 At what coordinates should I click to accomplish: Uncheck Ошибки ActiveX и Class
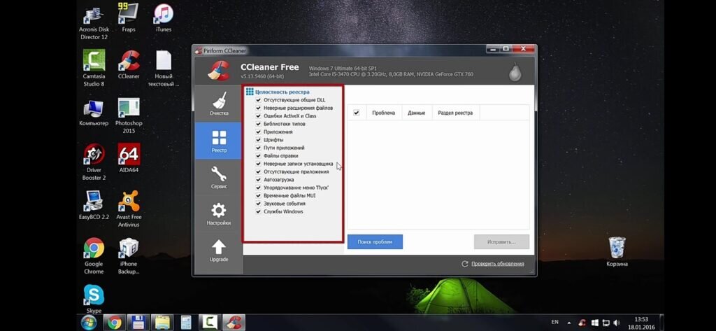click(x=259, y=116)
